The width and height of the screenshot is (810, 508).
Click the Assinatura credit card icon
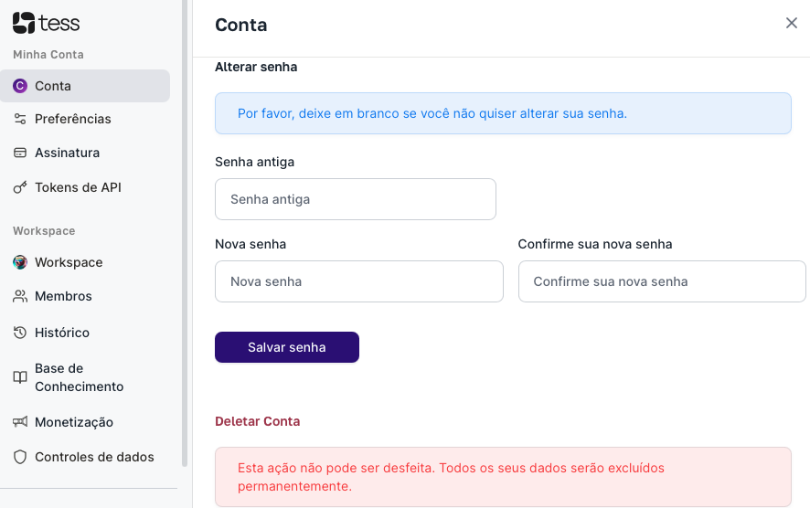click(19, 153)
